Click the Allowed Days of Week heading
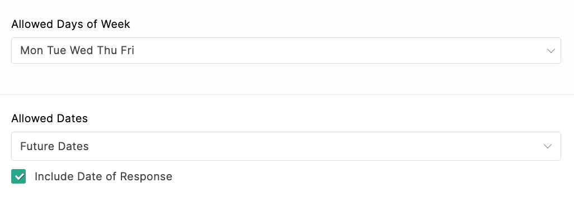 (x=70, y=24)
